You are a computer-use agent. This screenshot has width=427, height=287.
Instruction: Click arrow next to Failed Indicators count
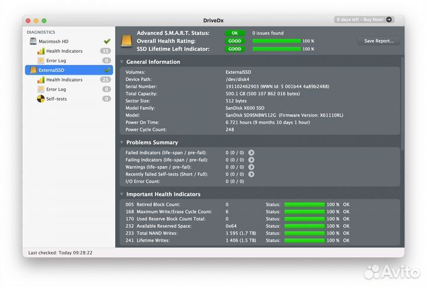tap(251, 153)
